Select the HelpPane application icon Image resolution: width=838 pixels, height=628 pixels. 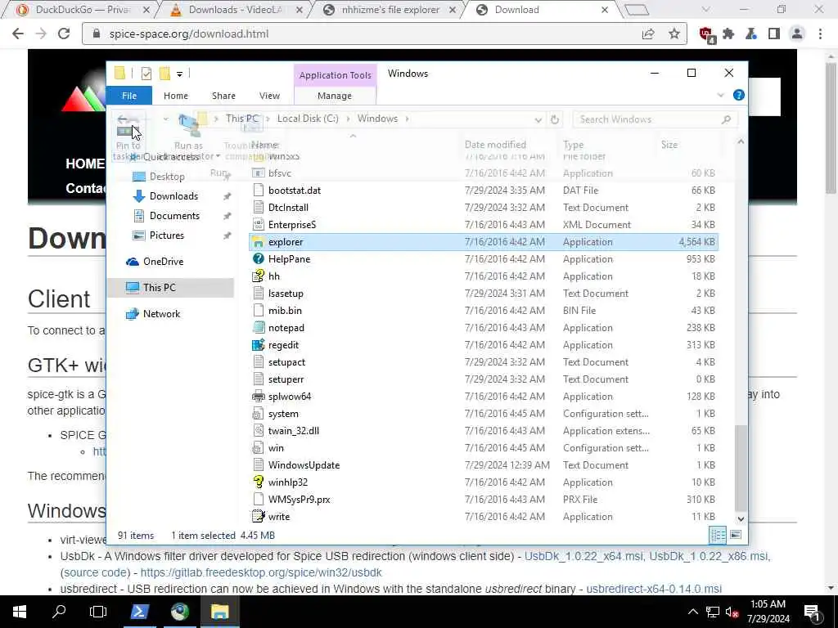click(258, 259)
